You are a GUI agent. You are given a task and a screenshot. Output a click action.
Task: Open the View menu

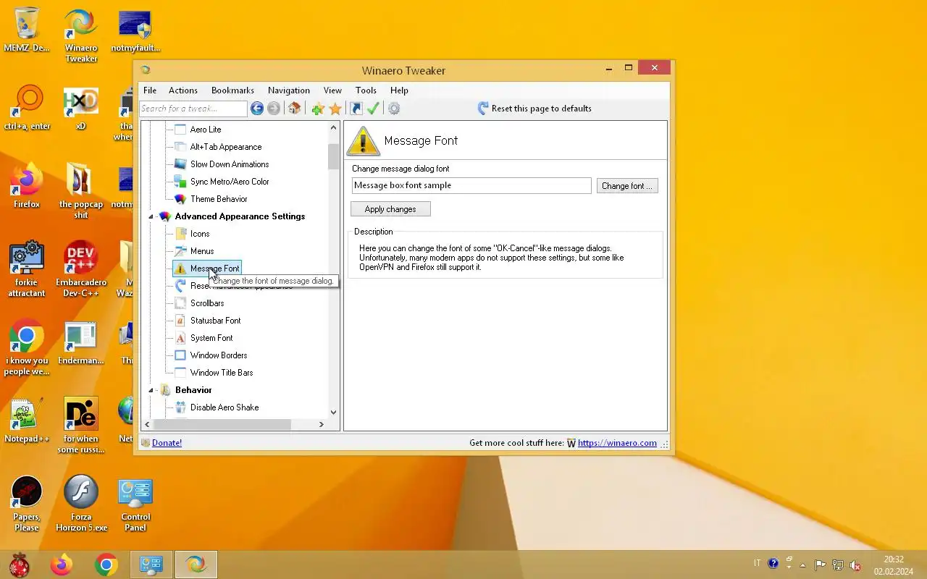pos(332,90)
